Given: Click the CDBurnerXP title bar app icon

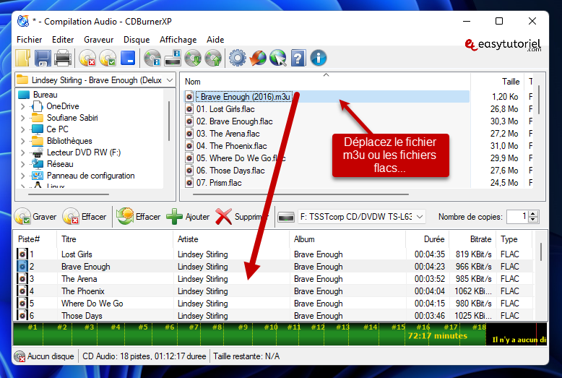Looking at the screenshot, I should click(x=23, y=21).
